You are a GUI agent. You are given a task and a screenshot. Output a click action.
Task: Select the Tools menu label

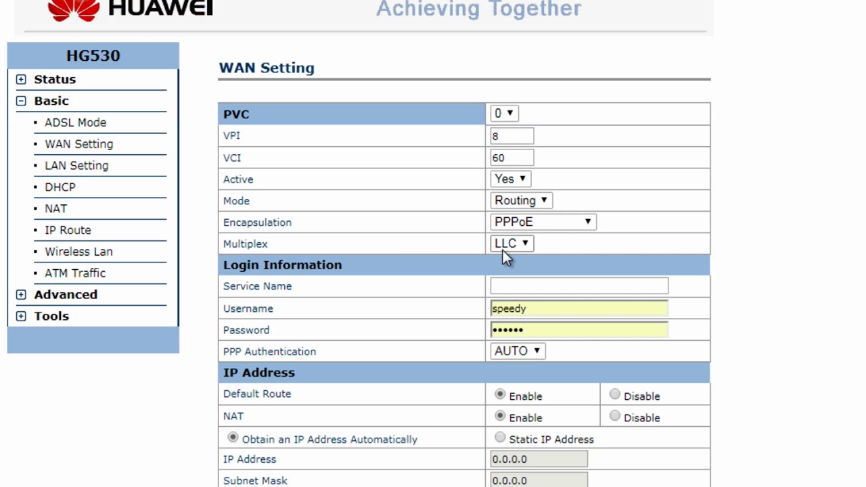tap(51, 316)
